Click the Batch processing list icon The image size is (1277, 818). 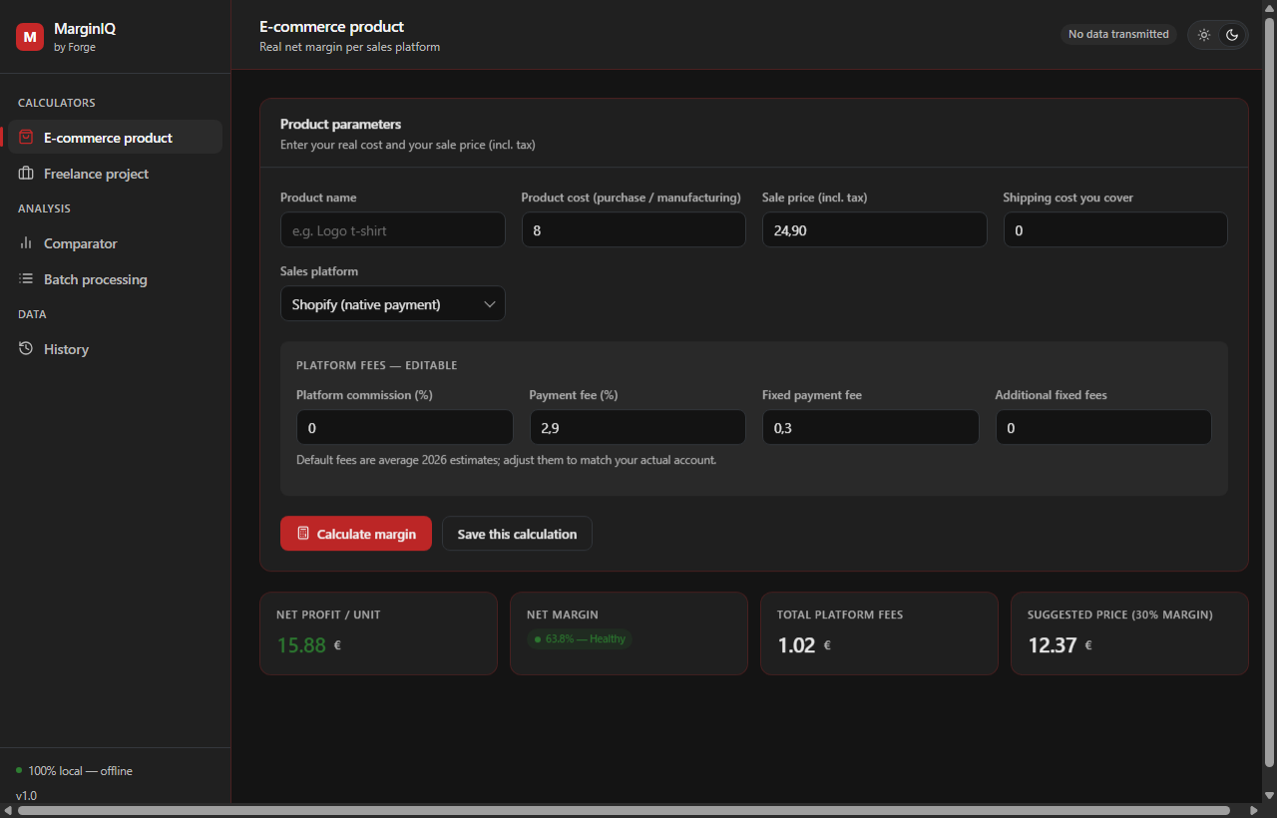26,279
